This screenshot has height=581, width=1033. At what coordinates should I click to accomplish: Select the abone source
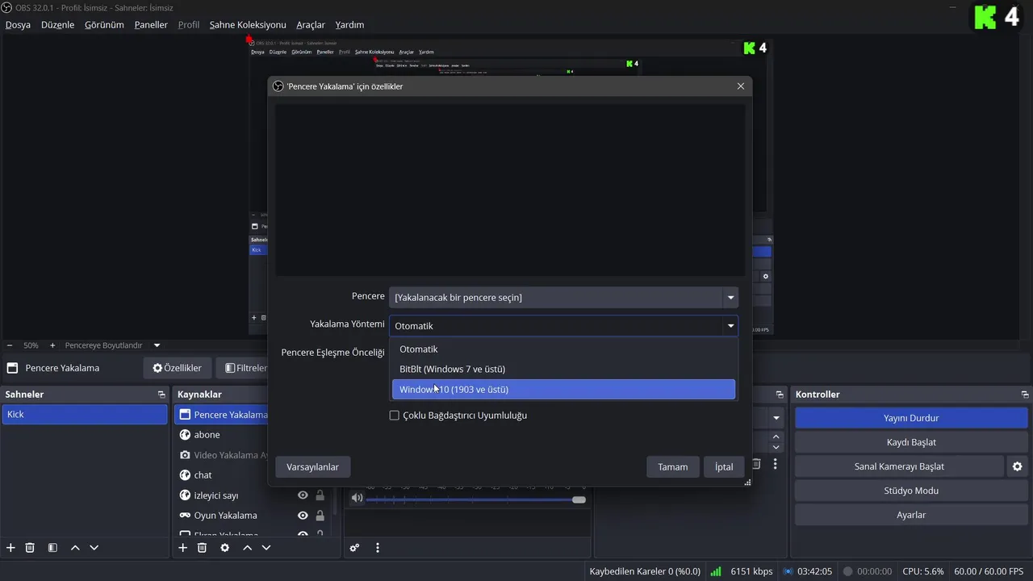coord(207,435)
